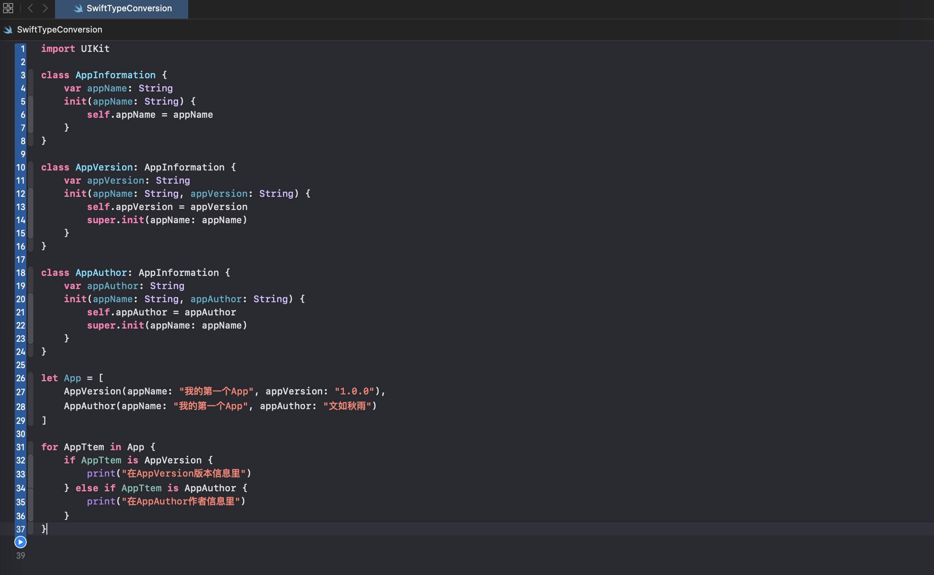Go back using the left chevron
This screenshot has width=934, height=575.
(30, 8)
